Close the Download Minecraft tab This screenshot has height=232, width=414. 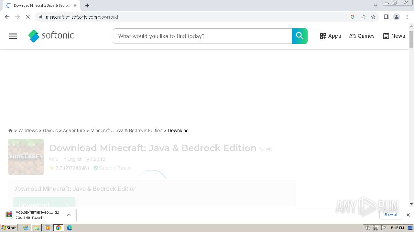[x=75, y=5]
